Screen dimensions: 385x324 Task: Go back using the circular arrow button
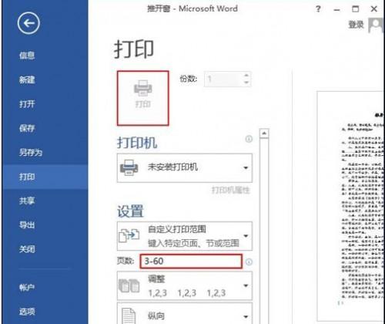click(x=28, y=23)
